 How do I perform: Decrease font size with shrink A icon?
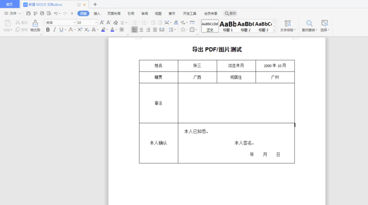[x=108, y=23]
